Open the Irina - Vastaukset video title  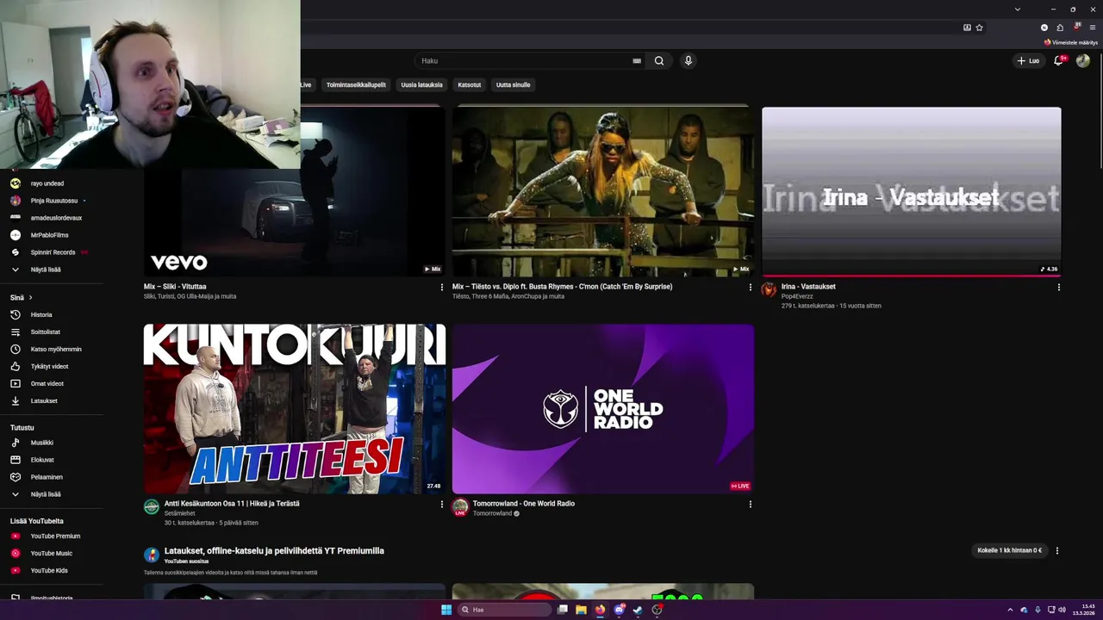pos(808,287)
